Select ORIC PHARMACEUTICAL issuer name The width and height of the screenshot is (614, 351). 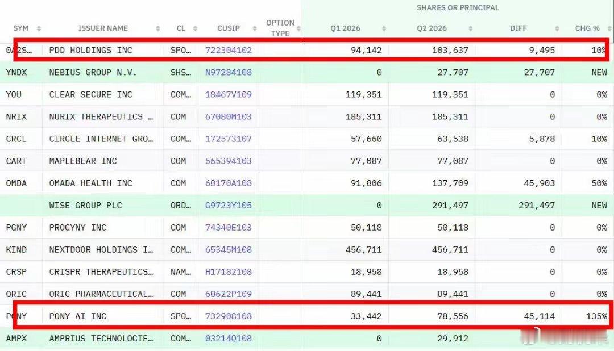click(x=101, y=294)
